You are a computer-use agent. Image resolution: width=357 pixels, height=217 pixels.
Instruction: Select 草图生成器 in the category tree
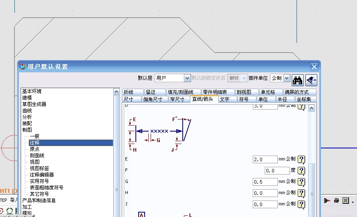(34, 104)
